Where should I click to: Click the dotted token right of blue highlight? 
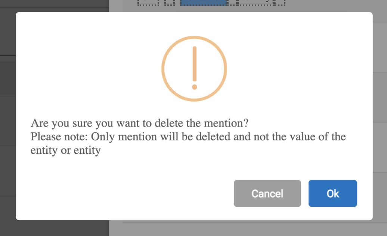(257, 3)
